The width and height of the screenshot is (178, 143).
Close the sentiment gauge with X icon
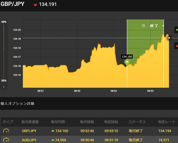point(4,87)
